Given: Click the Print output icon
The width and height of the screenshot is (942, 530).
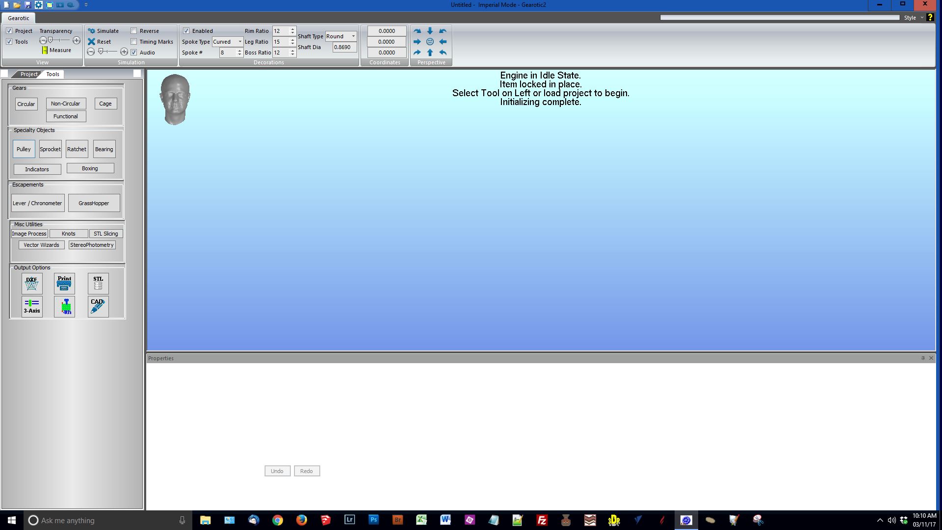Looking at the screenshot, I should (64, 283).
